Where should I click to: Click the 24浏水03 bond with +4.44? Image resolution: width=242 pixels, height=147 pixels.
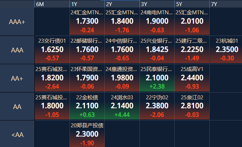click(x=122, y=106)
